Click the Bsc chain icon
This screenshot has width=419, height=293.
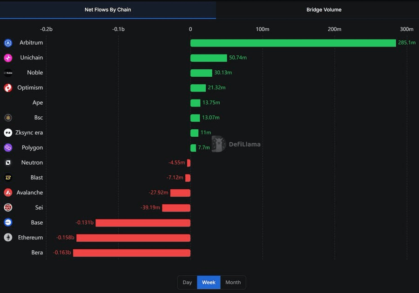pos(8,118)
